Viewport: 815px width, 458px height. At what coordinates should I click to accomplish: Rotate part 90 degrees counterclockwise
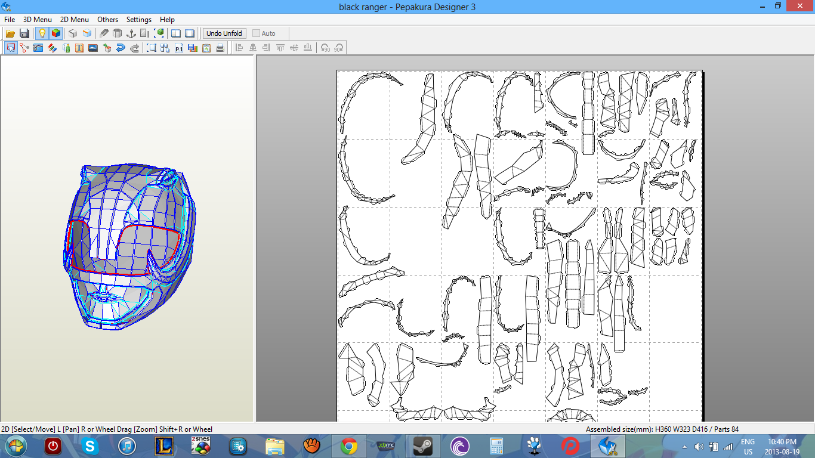tap(325, 48)
